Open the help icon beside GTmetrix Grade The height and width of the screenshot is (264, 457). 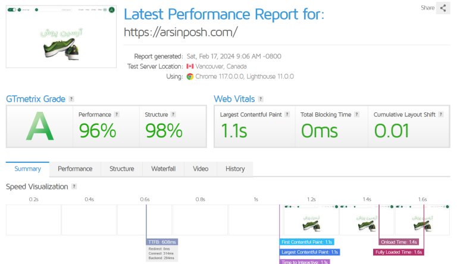(71, 99)
